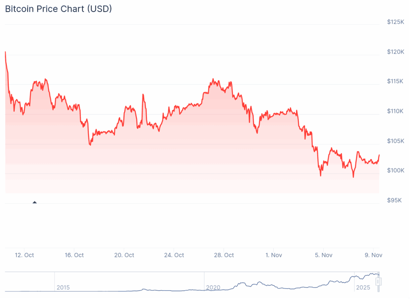Select the 5. Nov date label
410x299 pixels.
click(324, 255)
